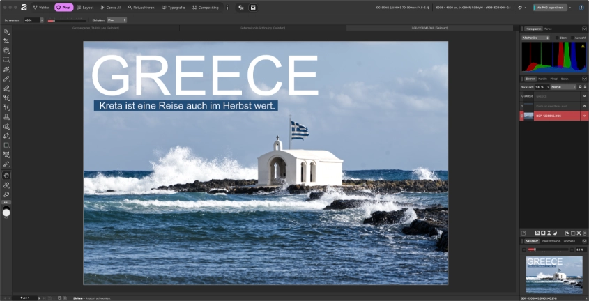Open the Alle Kanäle channel dropdown

(536, 38)
